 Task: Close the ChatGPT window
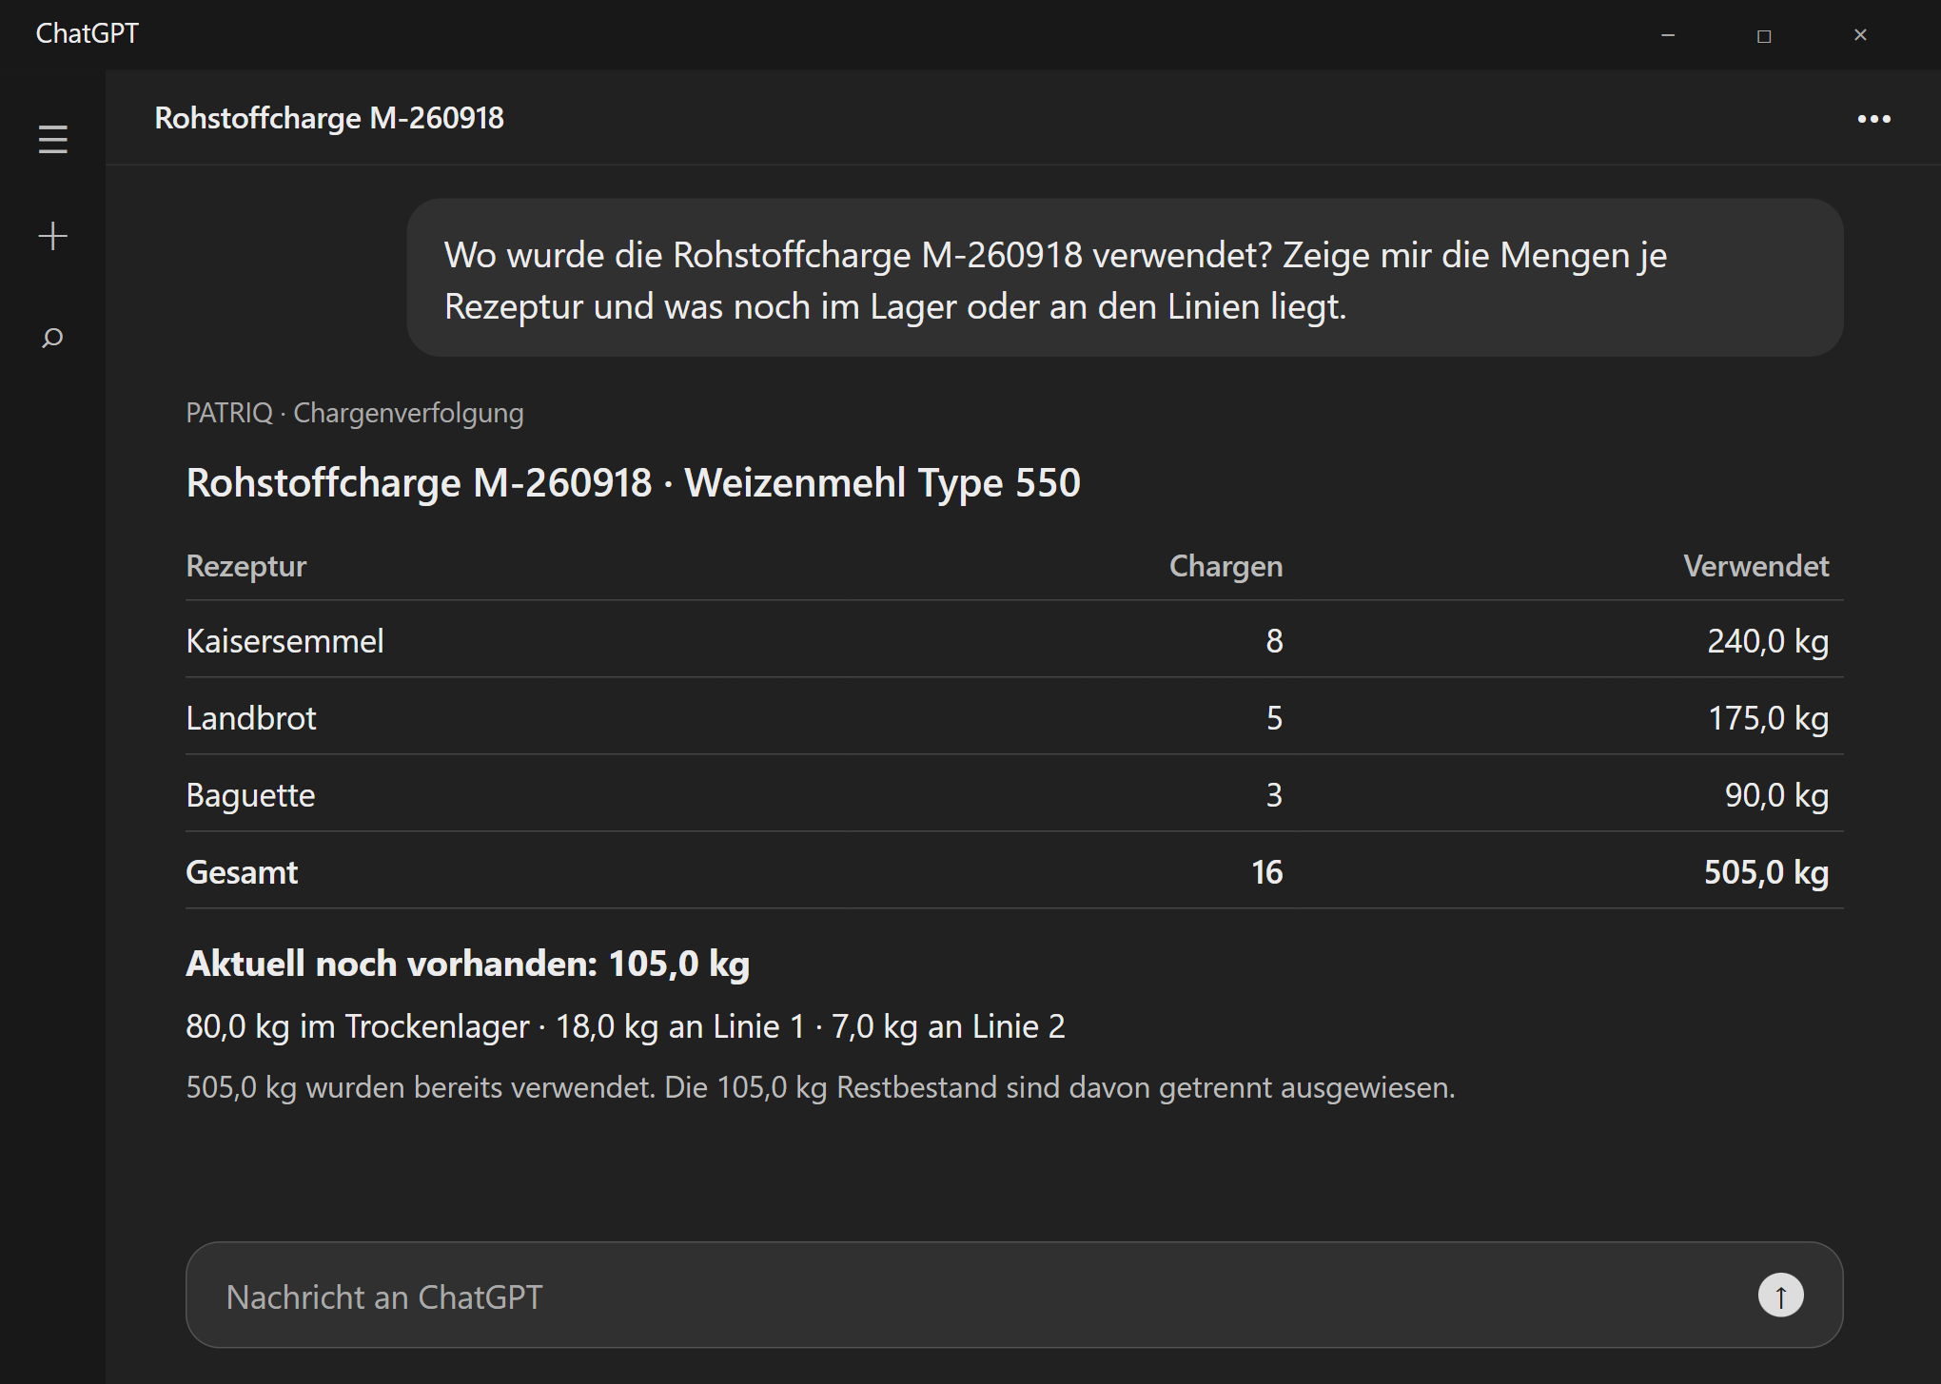tap(1860, 35)
